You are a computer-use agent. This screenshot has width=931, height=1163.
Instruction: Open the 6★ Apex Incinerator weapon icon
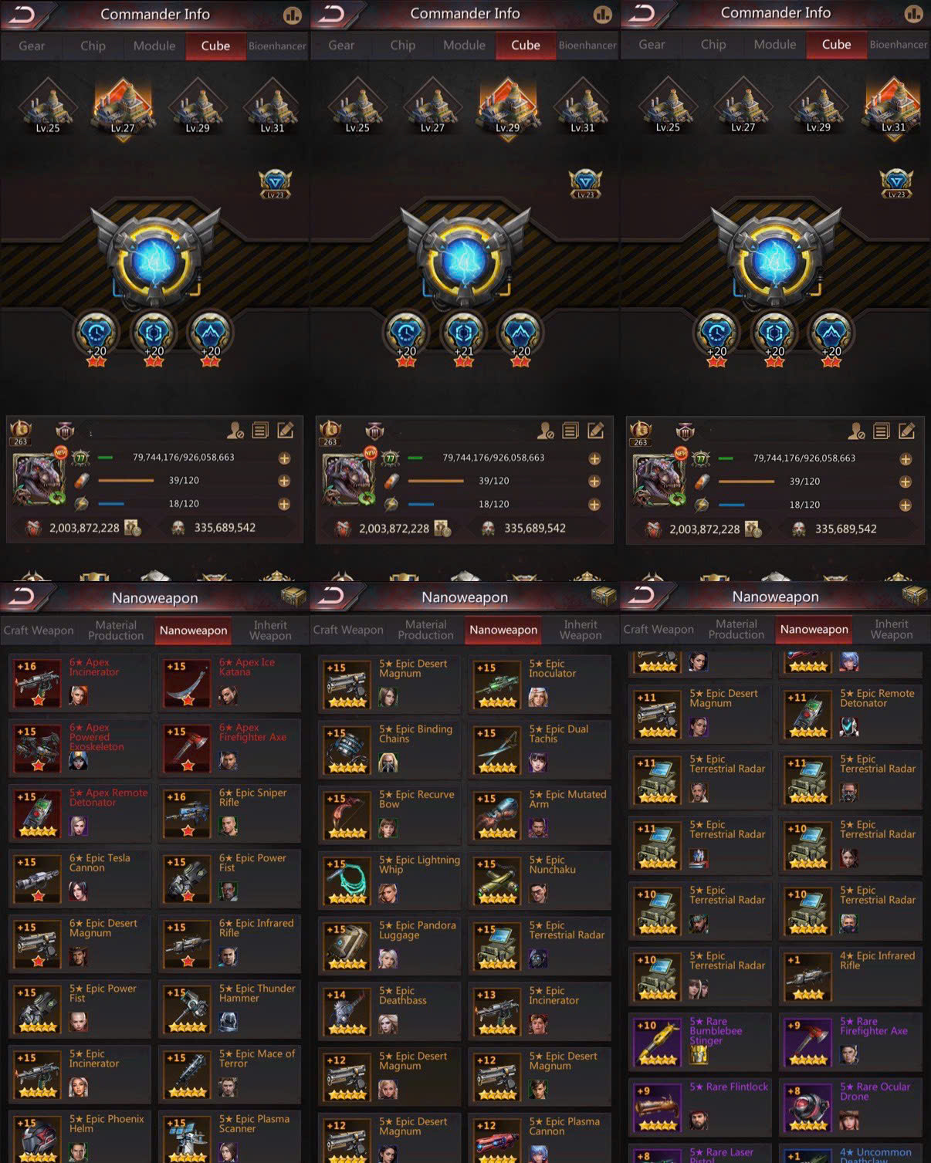(x=38, y=683)
